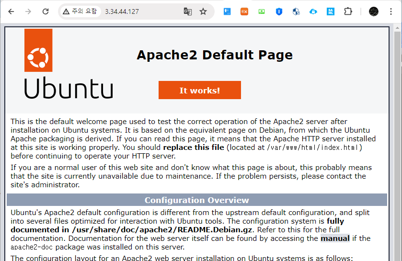This screenshot has height=261, width=402.
Task: Click the replace this file bold text
Action: tap(194, 148)
